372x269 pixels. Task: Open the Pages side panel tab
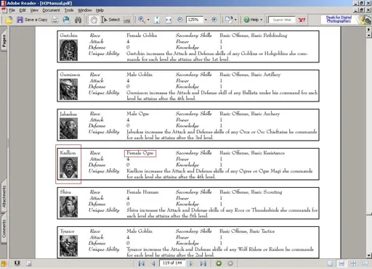pos(4,41)
